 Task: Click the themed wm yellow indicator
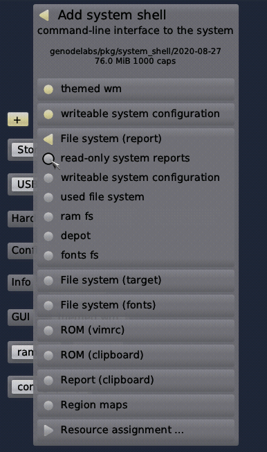tap(48, 89)
